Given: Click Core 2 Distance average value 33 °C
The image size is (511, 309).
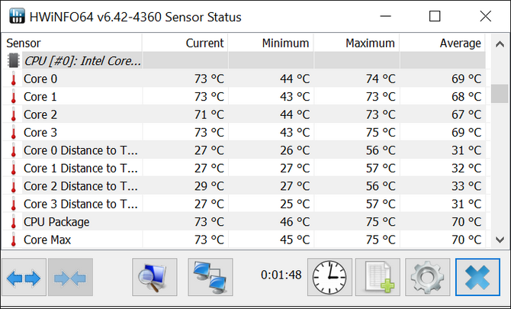Looking at the screenshot, I should point(466,186).
